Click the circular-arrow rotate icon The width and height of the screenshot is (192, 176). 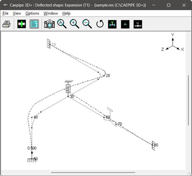click(100, 24)
